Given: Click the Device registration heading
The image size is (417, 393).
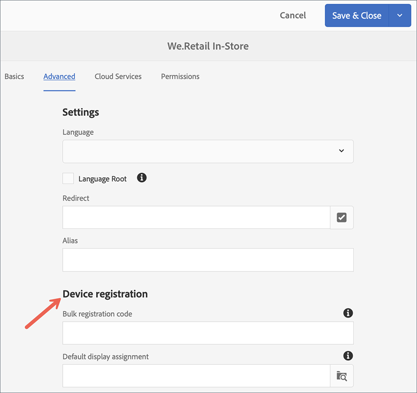Looking at the screenshot, I should point(105,294).
